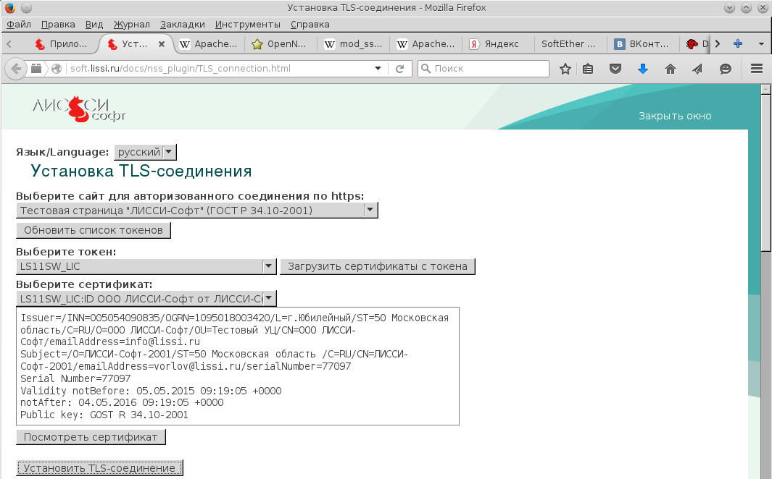Screen dimensions: 772x479
Task: Open a new tab with plus icon
Action: tap(738, 43)
